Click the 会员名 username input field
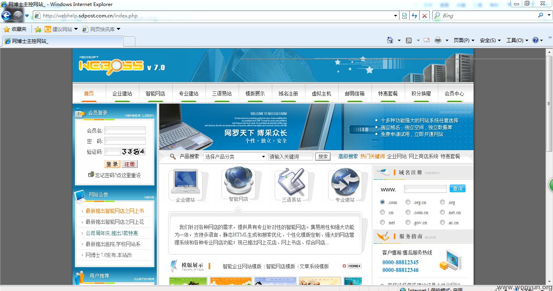The width and height of the screenshot is (553, 291). [x=125, y=130]
